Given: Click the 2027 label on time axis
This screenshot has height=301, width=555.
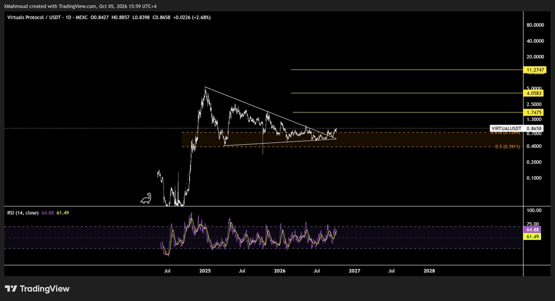Looking at the screenshot, I should pyautogui.click(x=354, y=270).
